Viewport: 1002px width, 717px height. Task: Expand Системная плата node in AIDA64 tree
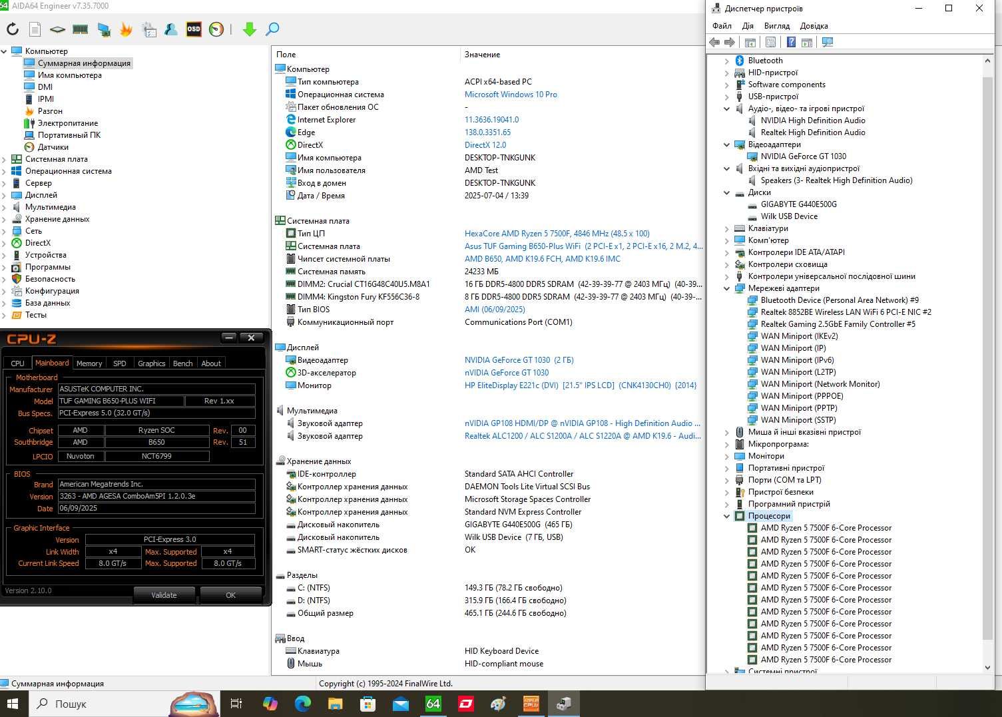4,159
